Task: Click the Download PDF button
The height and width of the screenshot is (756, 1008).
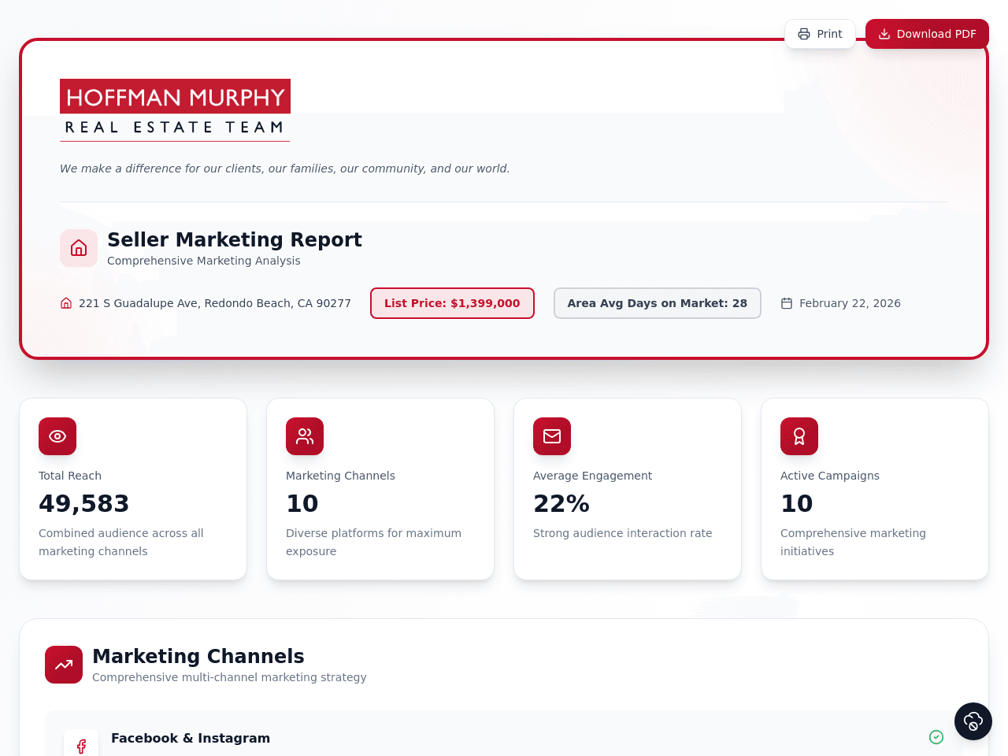Action: click(x=927, y=34)
